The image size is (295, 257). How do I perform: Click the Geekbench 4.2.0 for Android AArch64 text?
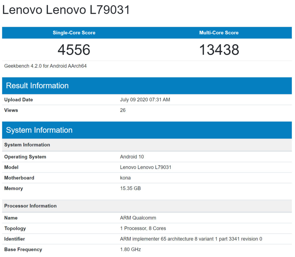[46, 66]
